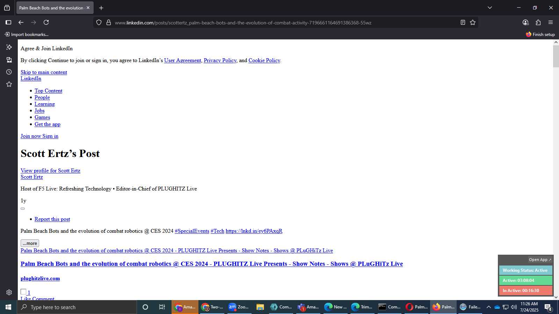Image resolution: width=559 pixels, height=314 pixels.
Task: Switch to Opera taskbar window
Action: click(416, 307)
